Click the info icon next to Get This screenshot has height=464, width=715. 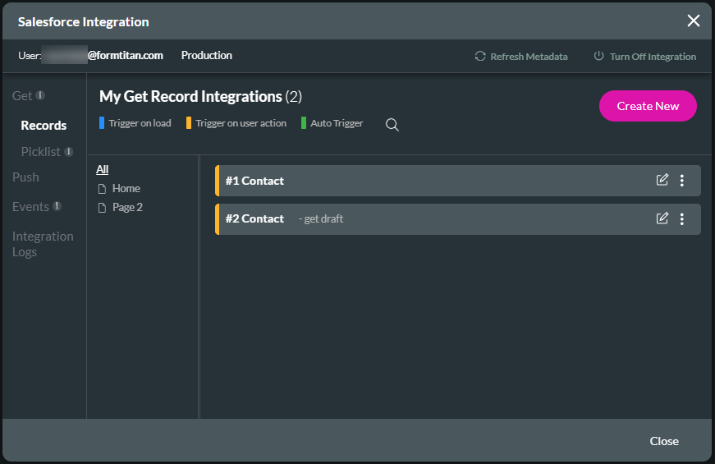(40, 95)
